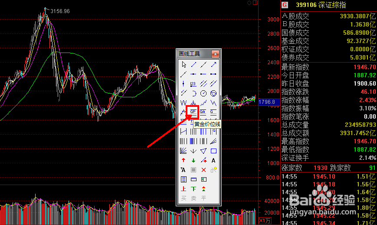377x225 pixels.
Task: Choose the gray filled square tool
Action: click(x=193, y=170)
